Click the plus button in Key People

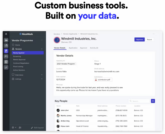click(153, 101)
